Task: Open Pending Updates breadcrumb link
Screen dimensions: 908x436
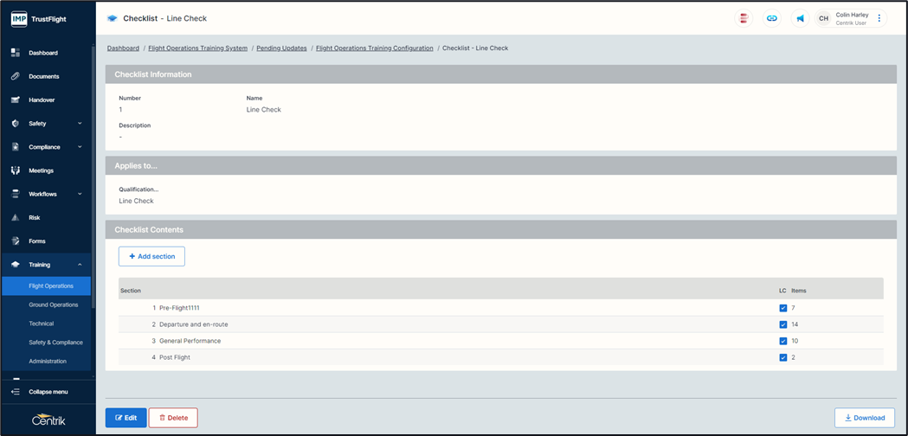Action: coord(280,48)
